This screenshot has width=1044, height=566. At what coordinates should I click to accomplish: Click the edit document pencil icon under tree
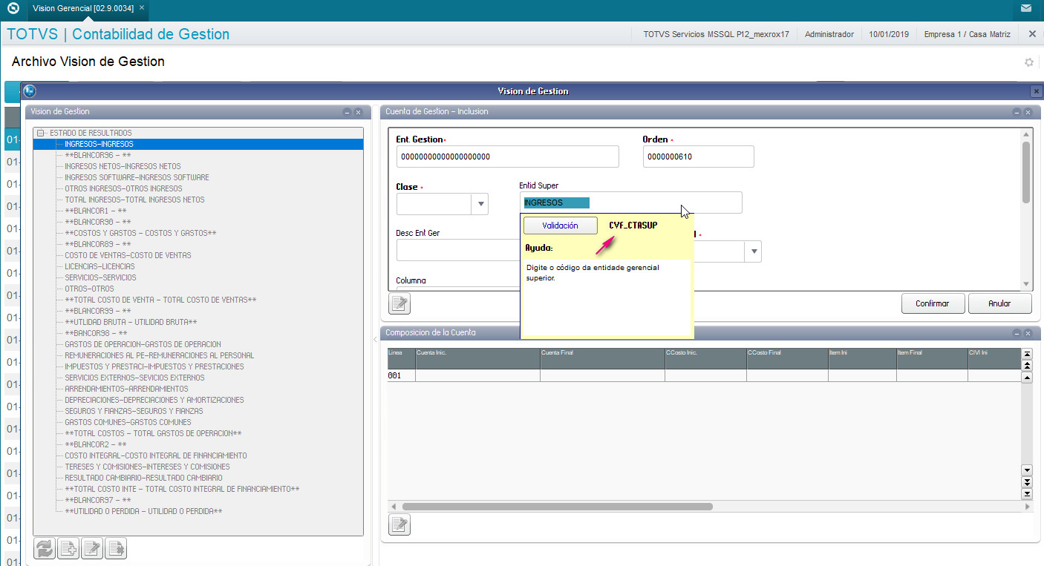click(92, 548)
